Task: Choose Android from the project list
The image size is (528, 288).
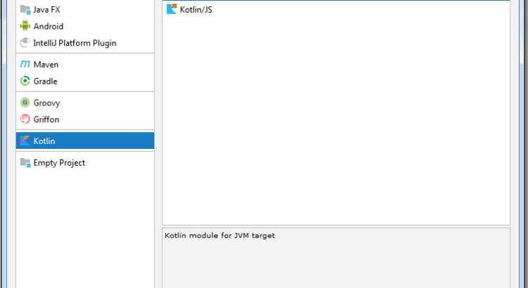Action: pos(49,27)
